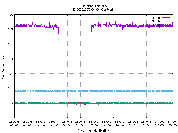178x133 pixels.
Task: Click the blue LCL42B trace near 0.08 A
Action: (x=94, y=91)
